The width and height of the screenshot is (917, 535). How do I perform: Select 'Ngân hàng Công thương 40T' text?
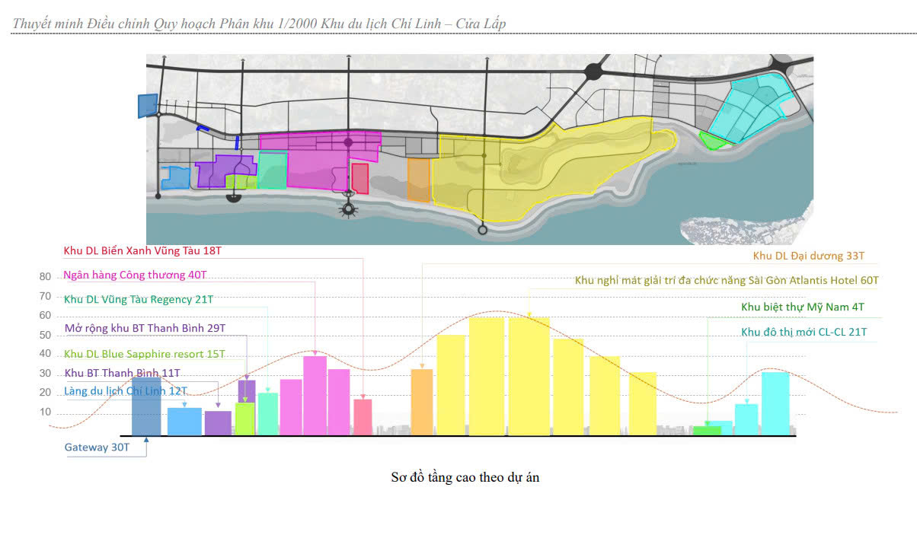point(136,275)
